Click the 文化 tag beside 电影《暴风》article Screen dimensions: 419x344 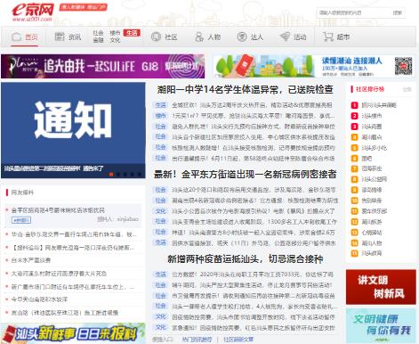pos(160,211)
